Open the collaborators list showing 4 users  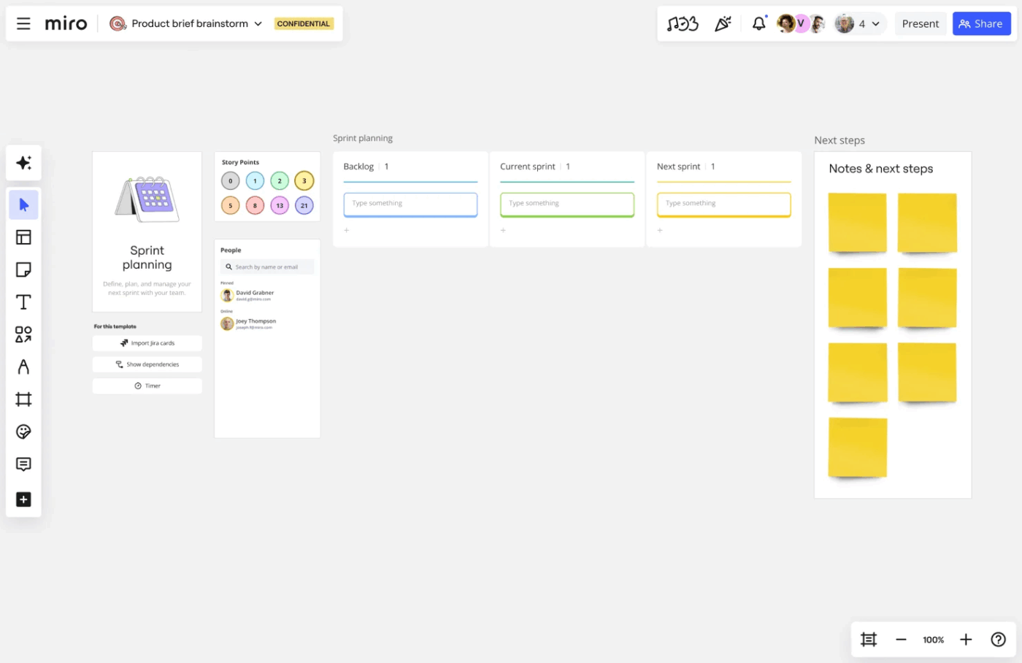859,23
